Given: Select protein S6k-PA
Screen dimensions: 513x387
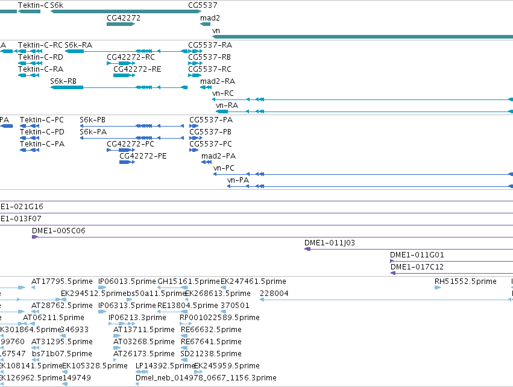Looking at the screenshot, I should pos(132,139).
